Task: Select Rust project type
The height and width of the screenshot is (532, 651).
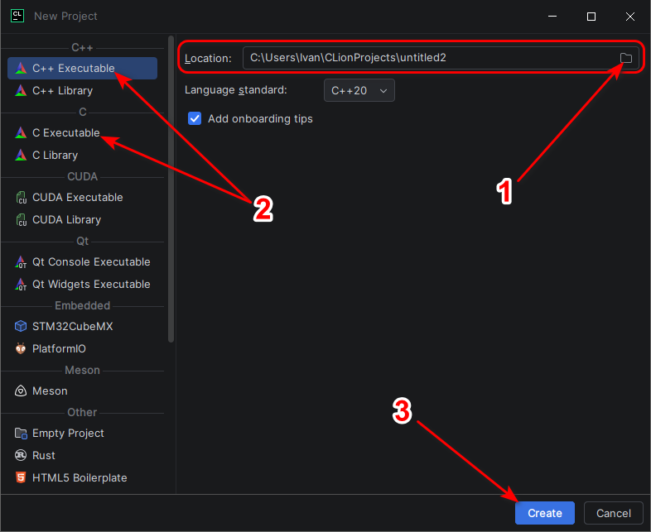Action: pyautogui.click(x=82, y=455)
